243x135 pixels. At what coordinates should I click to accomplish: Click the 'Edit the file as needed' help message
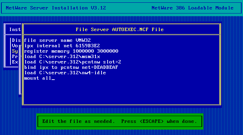(119, 121)
